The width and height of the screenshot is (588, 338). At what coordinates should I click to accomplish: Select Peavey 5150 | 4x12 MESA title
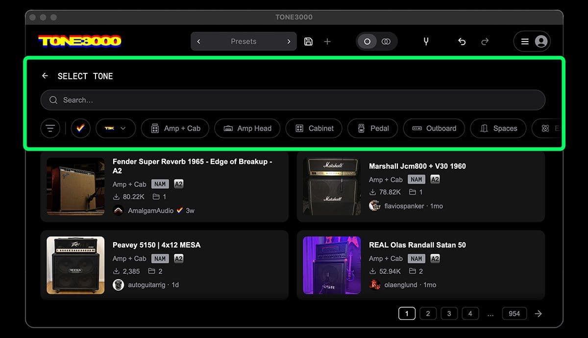[x=156, y=245]
